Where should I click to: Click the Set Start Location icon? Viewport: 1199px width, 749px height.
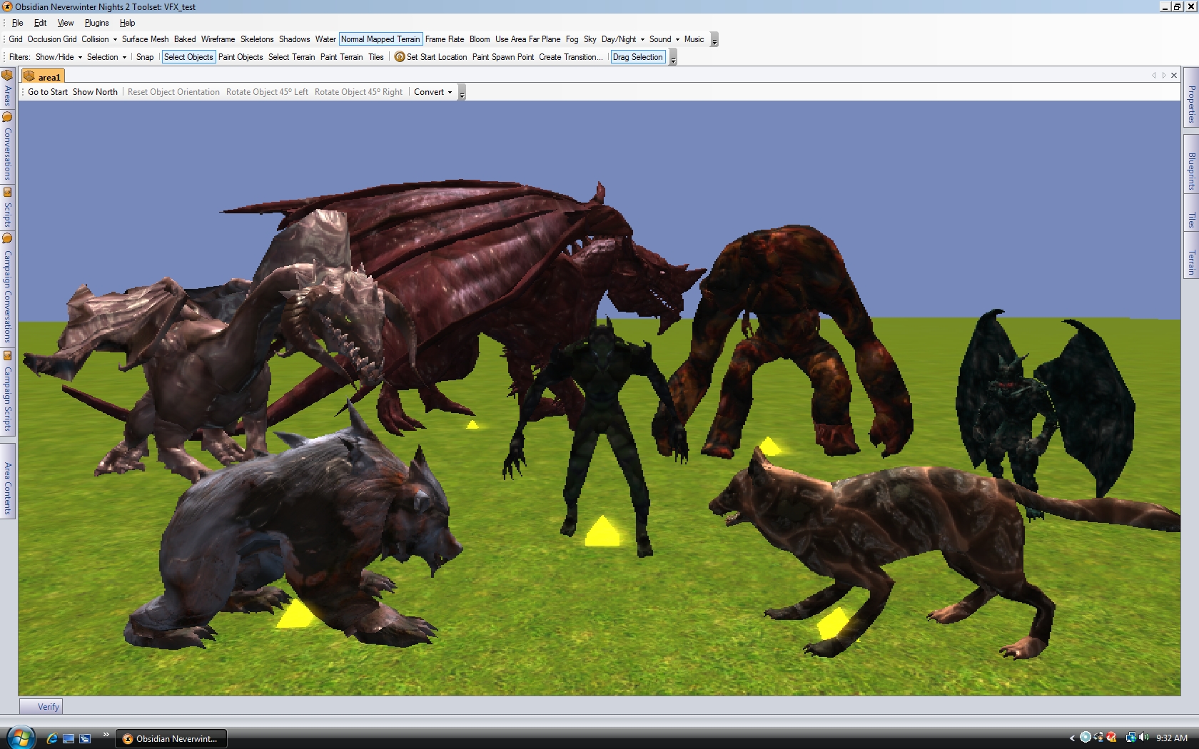point(400,57)
